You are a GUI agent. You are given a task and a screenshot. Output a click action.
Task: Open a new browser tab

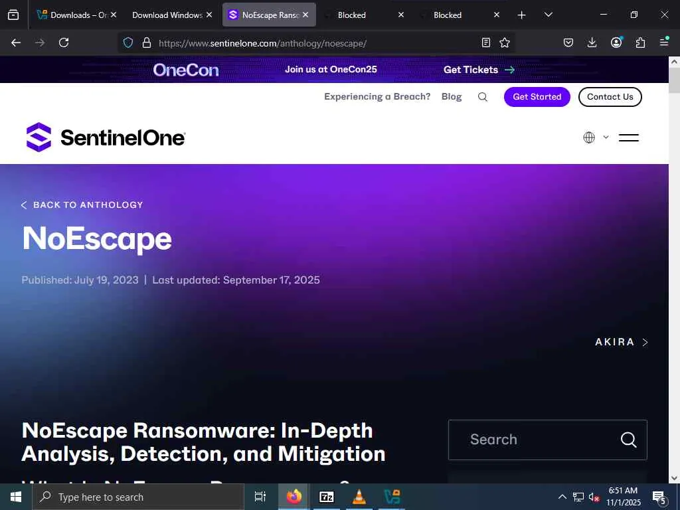[x=522, y=15]
